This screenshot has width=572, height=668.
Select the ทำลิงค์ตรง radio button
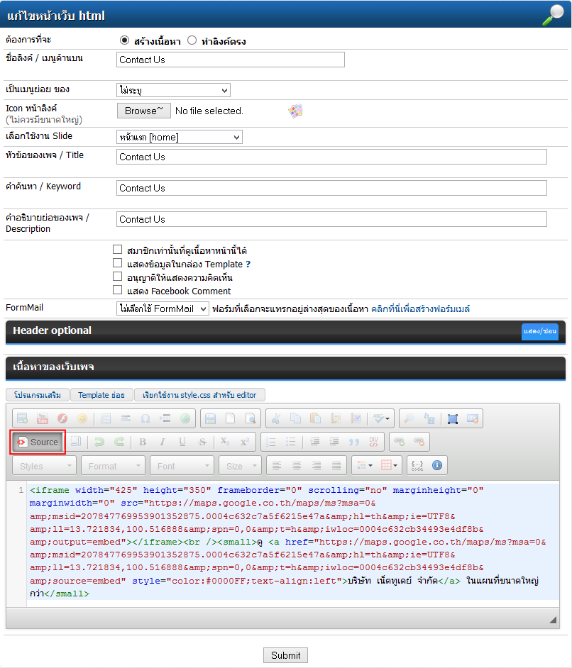(x=192, y=40)
